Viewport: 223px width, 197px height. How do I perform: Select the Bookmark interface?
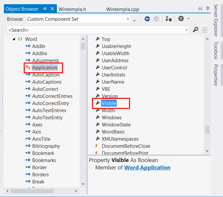point(43,153)
